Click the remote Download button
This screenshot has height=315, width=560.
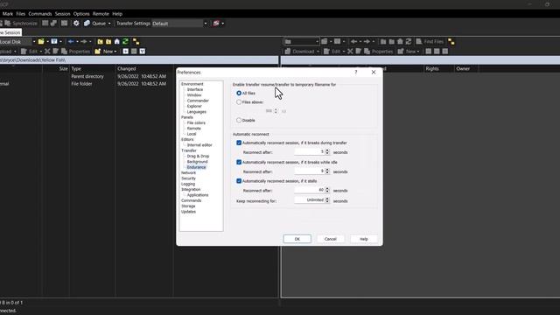(299, 52)
